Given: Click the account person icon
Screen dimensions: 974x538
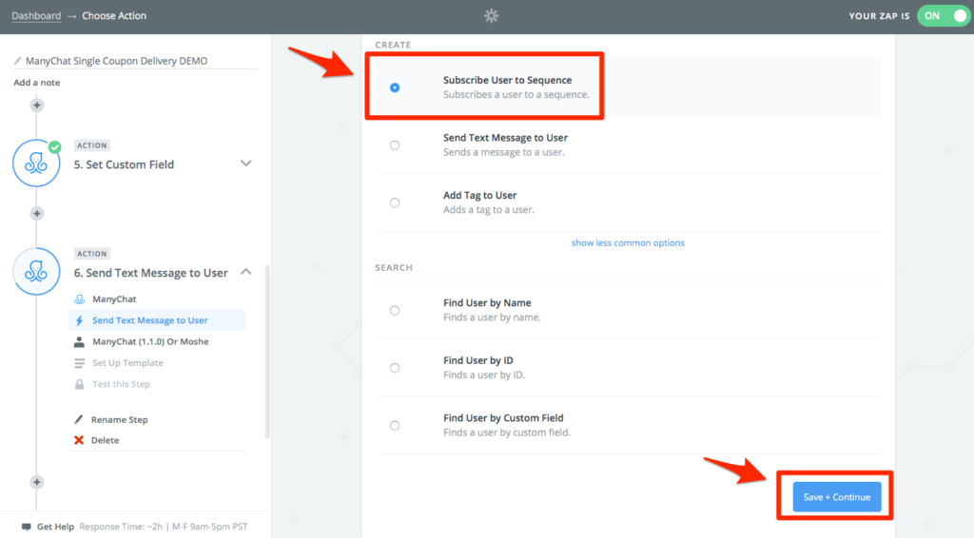Looking at the screenshot, I should (x=80, y=342).
